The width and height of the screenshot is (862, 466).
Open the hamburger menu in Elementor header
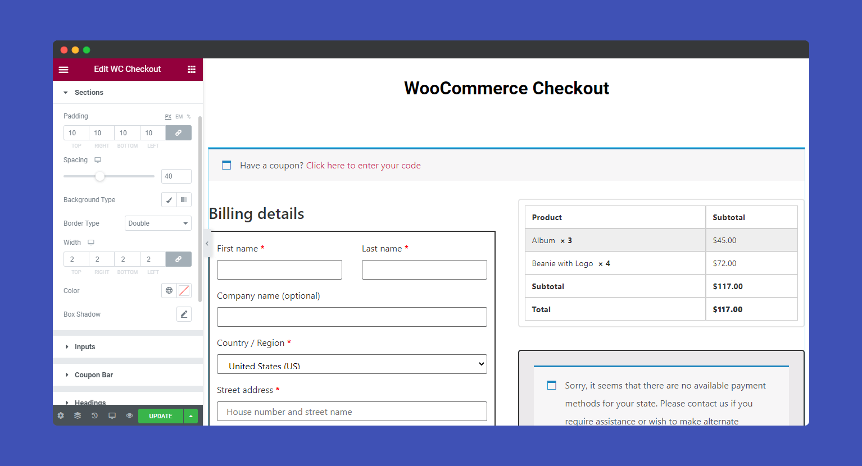click(x=63, y=70)
